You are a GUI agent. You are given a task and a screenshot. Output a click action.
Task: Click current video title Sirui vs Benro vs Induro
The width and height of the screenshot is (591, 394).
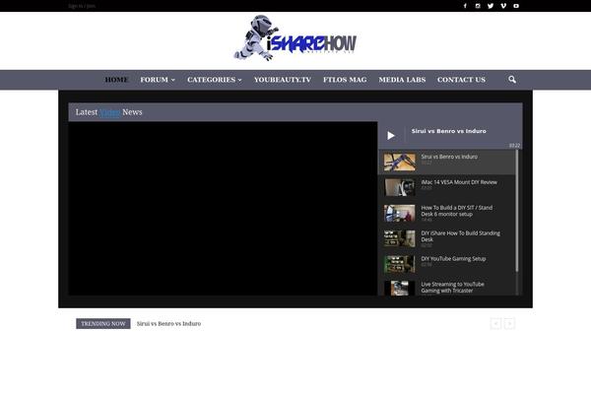click(449, 131)
